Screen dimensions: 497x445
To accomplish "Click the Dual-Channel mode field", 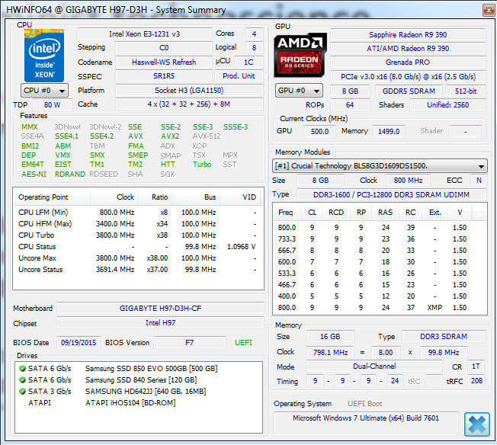I will click(374, 367).
